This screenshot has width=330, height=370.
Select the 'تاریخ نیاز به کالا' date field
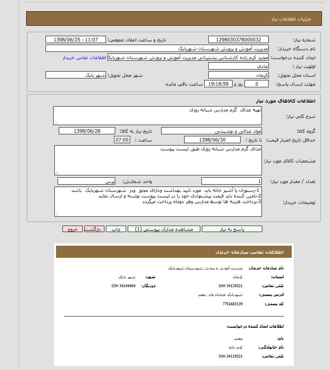pos(87,131)
